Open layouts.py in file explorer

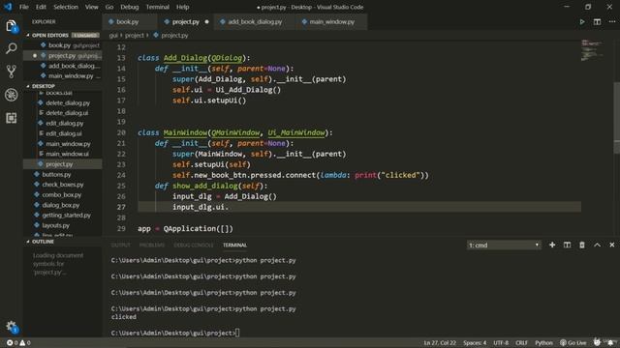coord(62,225)
